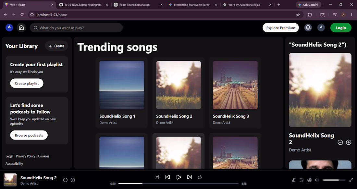Open the Chrome three-dot menu
357x189 pixels.
tap(352, 15)
